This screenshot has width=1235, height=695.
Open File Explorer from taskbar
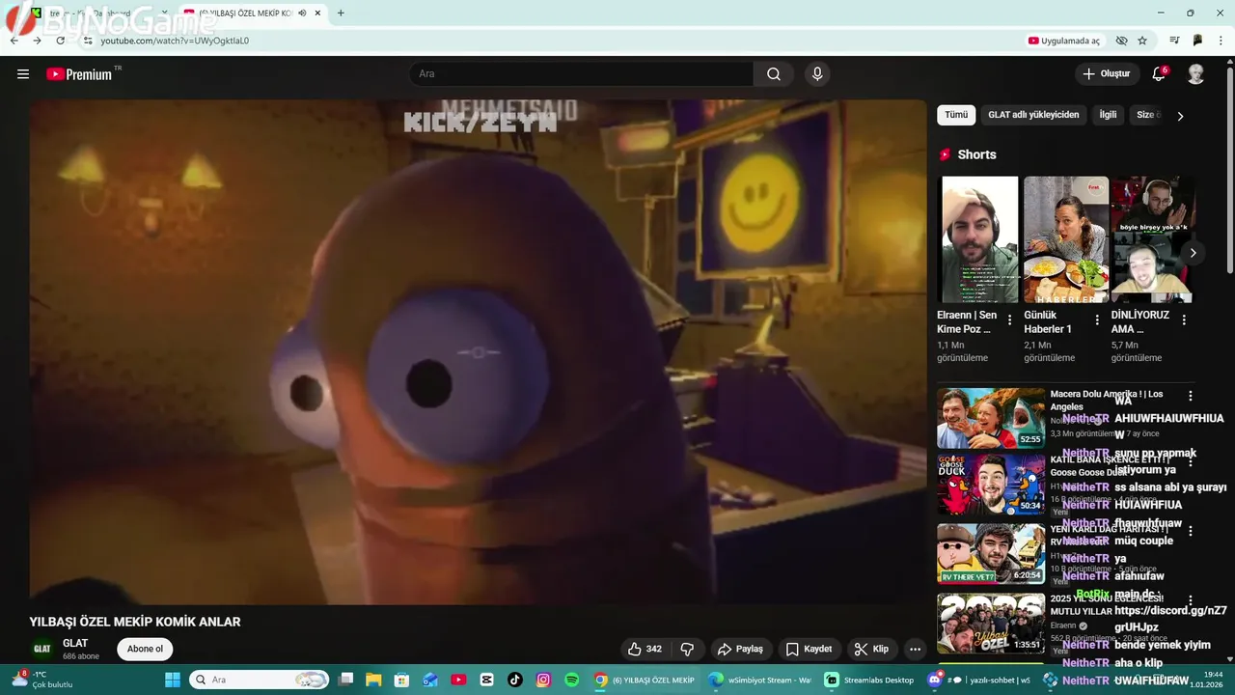coord(374,680)
